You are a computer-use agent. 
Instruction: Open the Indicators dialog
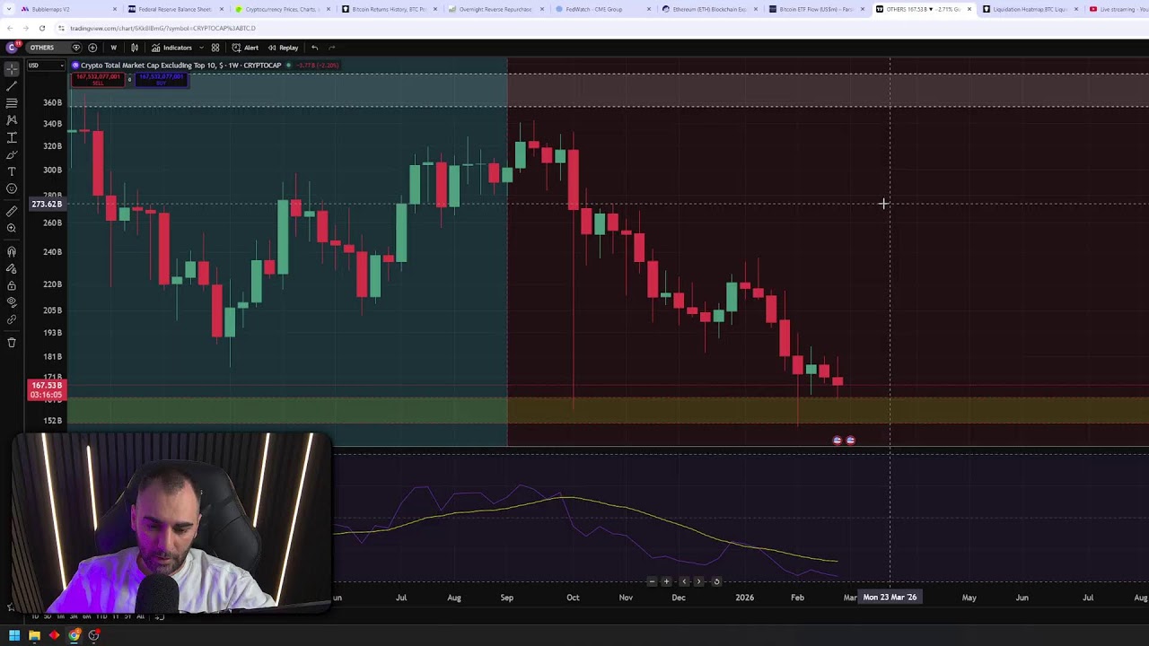pyautogui.click(x=171, y=48)
